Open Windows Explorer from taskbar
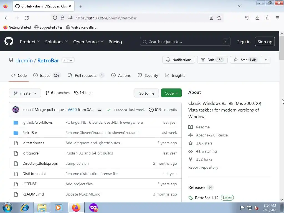Screen dimensions: 284x213 [x=42, y=207]
